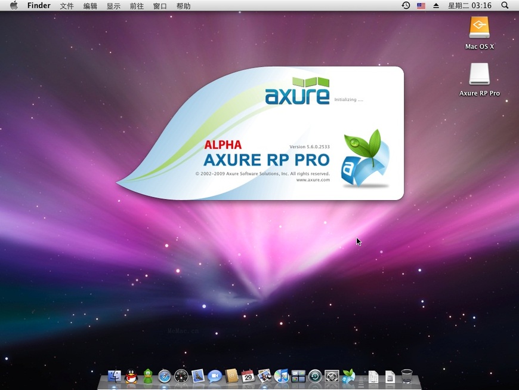The width and height of the screenshot is (519, 390).
Task: Open Time Machine dock icon
Action: (315, 377)
